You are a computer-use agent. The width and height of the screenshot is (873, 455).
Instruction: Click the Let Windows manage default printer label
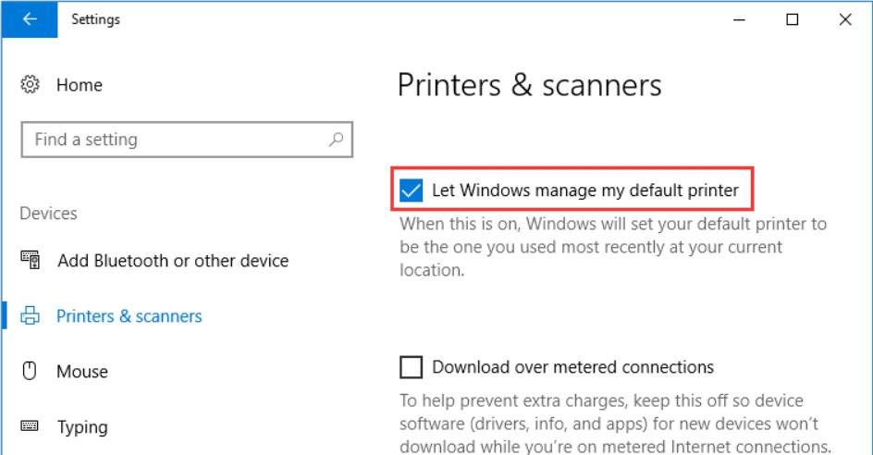click(x=585, y=191)
